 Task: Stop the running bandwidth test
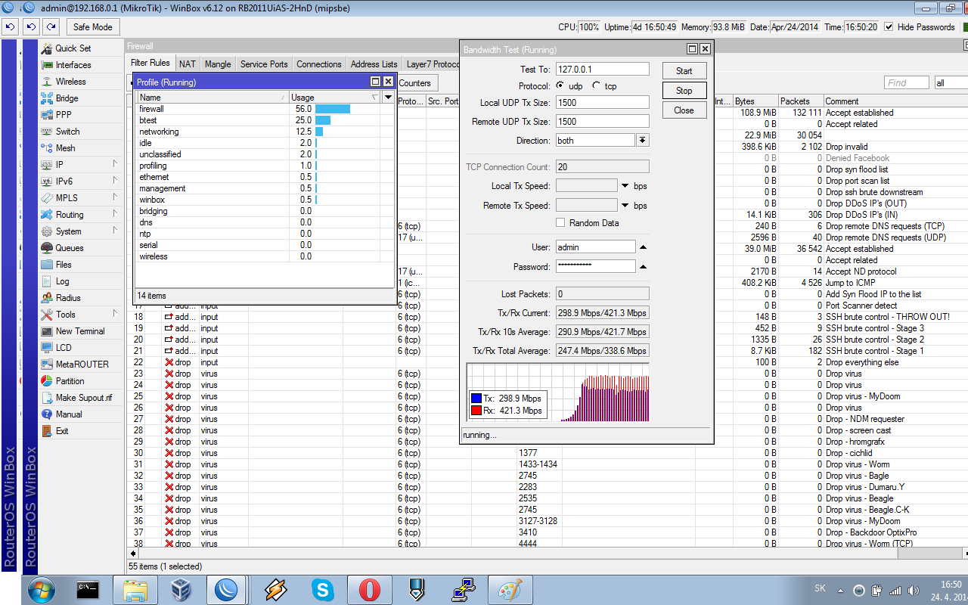pyautogui.click(x=684, y=91)
